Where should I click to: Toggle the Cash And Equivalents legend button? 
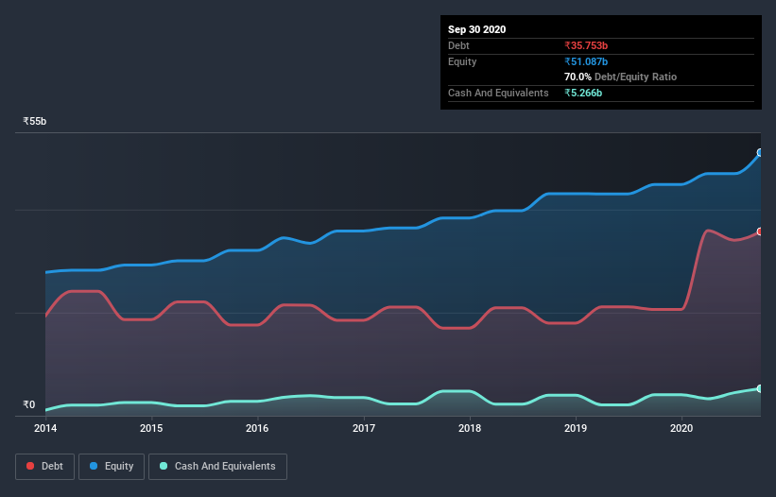point(217,467)
